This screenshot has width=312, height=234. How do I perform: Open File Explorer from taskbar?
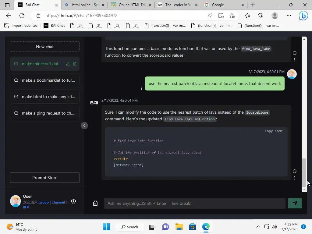point(179,227)
